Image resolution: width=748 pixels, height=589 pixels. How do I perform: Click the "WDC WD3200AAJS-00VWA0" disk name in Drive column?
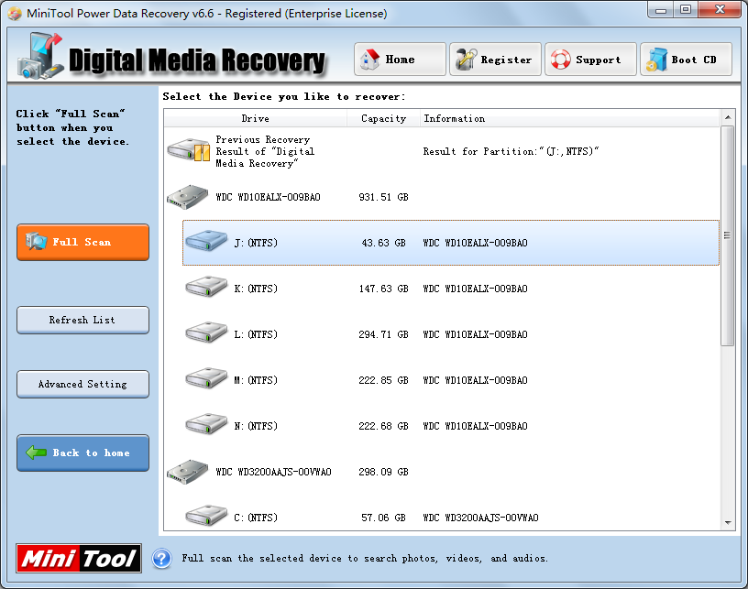coord(273,472)
